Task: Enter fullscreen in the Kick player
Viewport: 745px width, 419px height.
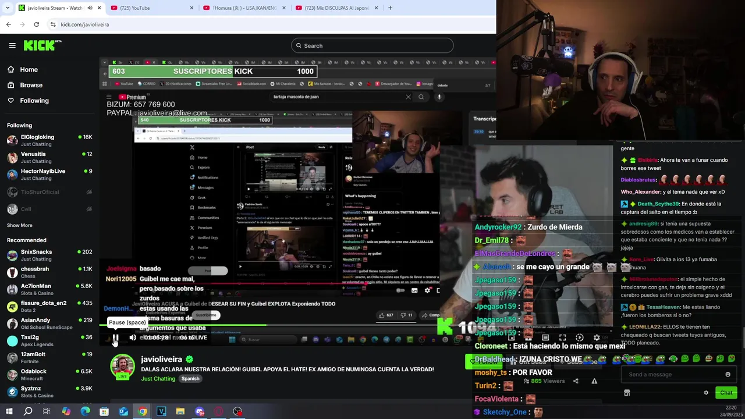Action: (562, 338)
